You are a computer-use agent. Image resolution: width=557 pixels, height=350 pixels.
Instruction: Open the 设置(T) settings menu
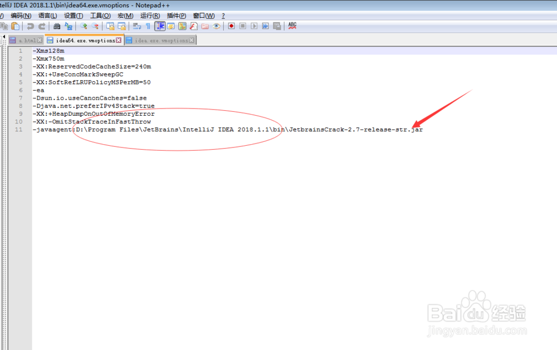click(74, 16)
